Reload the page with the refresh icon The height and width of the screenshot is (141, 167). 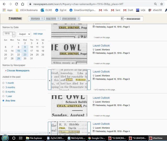click(x=16, y=4)
